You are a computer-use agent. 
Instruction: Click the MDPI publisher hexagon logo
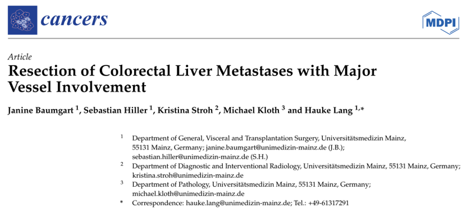point(441,23)
